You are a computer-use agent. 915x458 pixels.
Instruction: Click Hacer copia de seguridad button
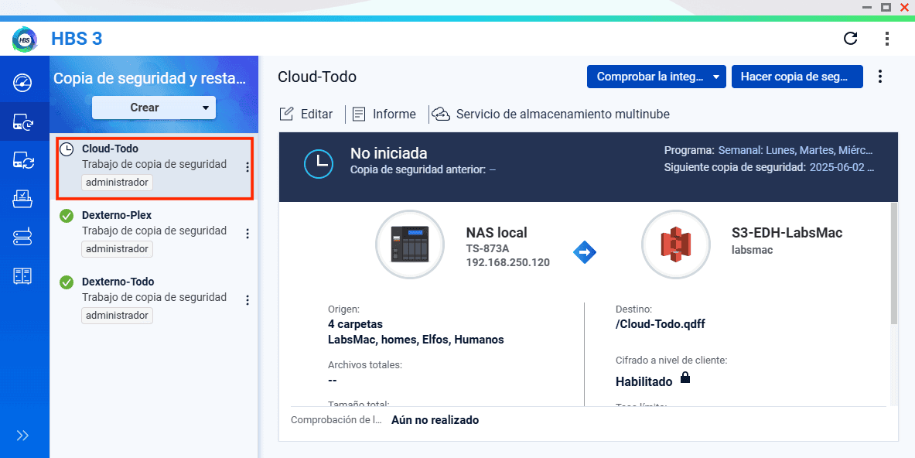797,77
